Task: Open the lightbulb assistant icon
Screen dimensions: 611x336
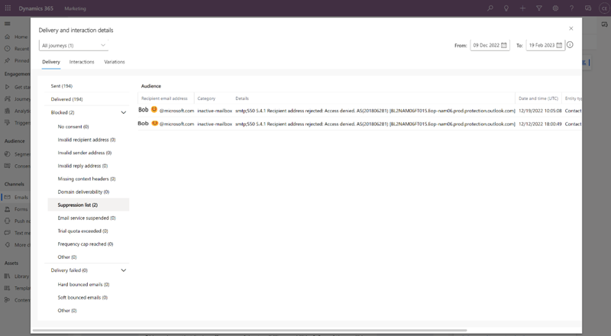Action: click(x=506, y=8)
